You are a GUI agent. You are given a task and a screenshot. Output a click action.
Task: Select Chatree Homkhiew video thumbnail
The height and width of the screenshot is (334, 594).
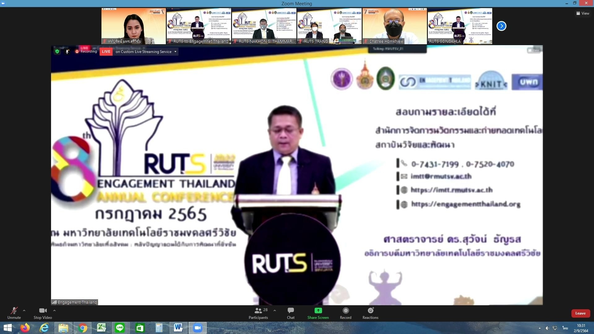(395, 26)
